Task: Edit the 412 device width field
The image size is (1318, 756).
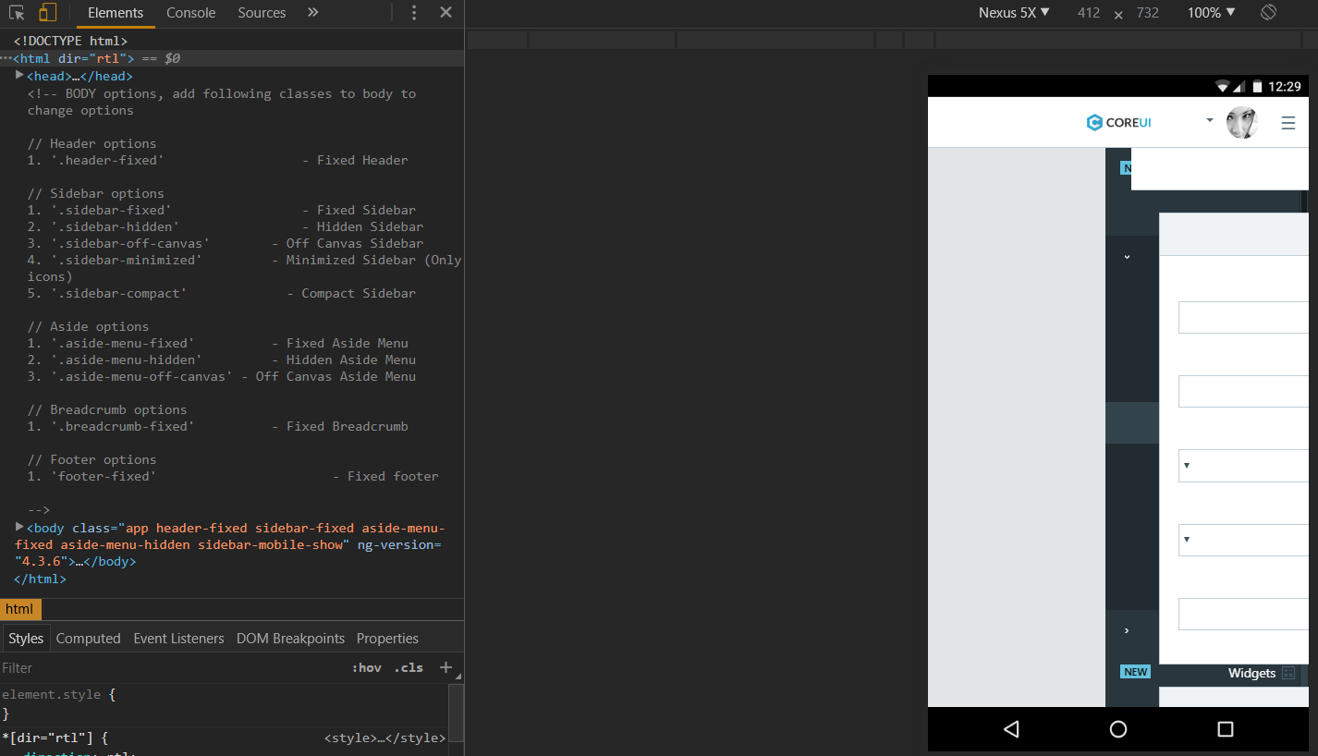Action: 1089,13
